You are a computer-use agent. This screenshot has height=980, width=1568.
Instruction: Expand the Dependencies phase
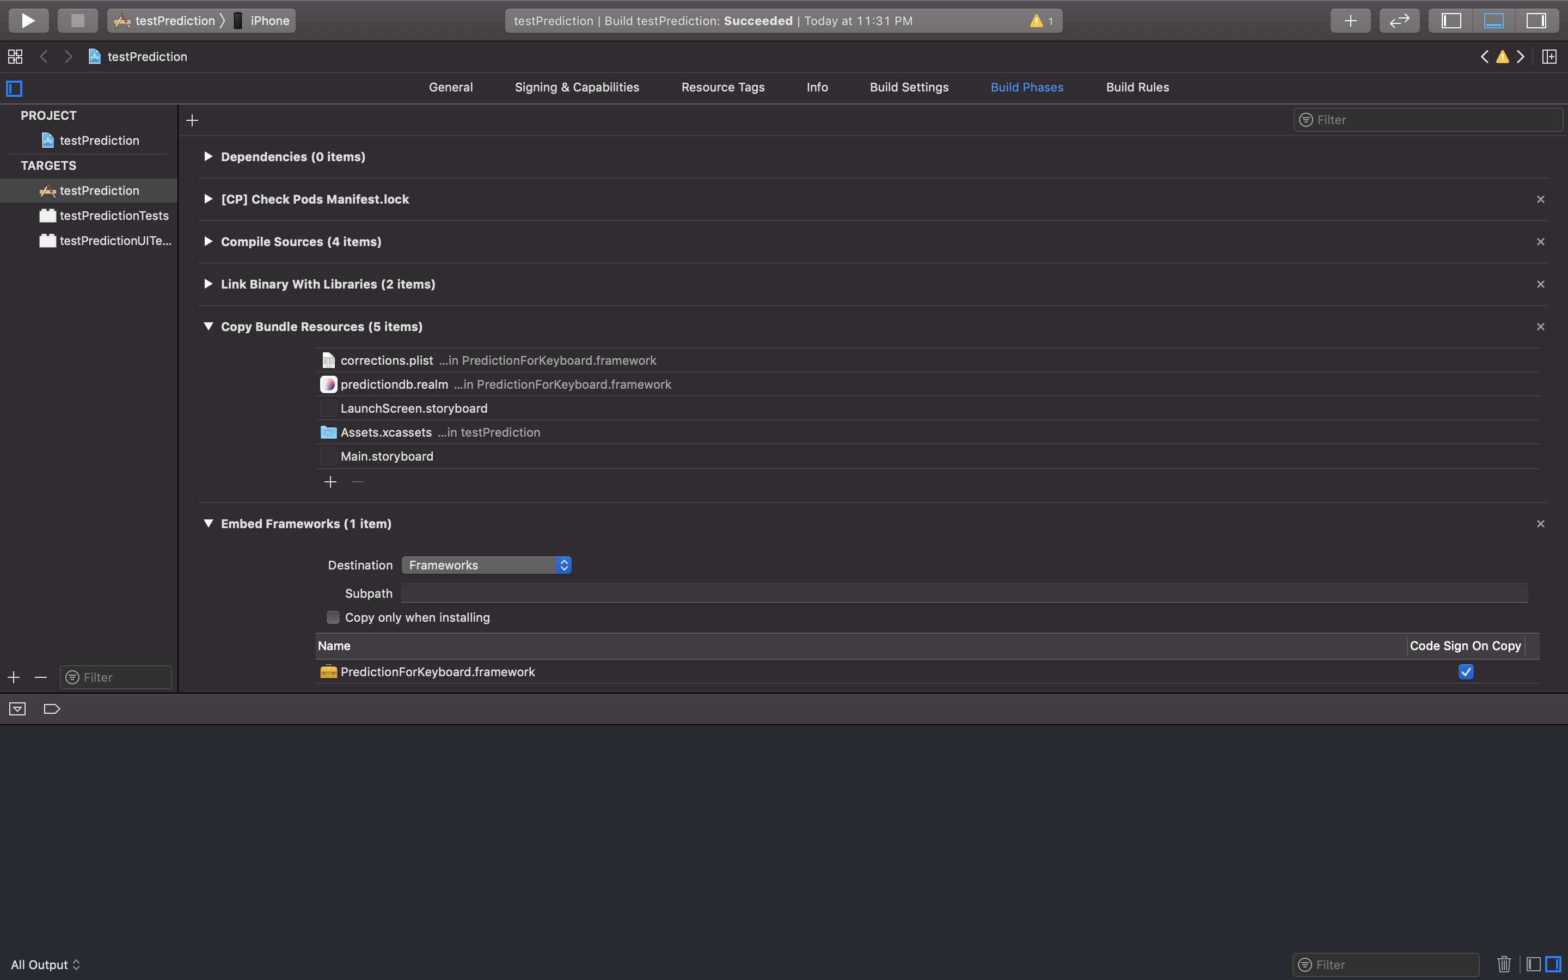pos(208,156)
